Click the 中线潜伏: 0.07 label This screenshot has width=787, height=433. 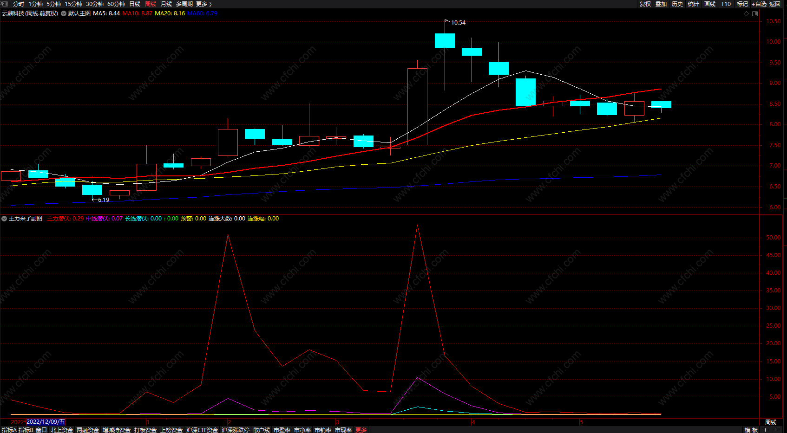[105, 219]
